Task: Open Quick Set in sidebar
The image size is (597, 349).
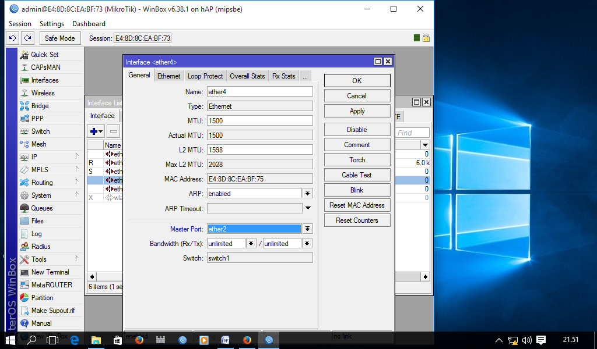Action: (44, 55)
